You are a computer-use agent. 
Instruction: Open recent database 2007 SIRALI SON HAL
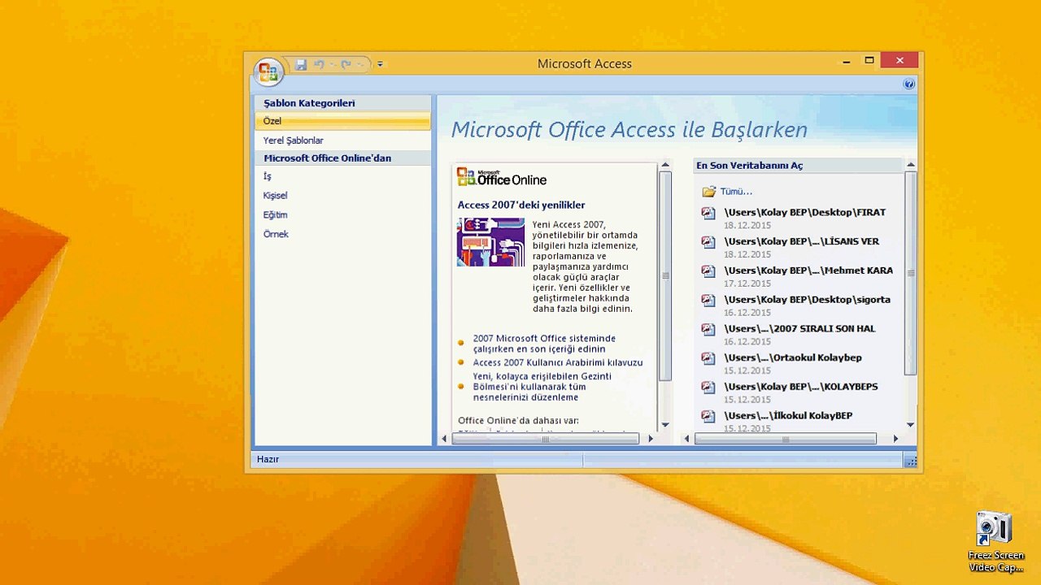[x=799, y=329]
